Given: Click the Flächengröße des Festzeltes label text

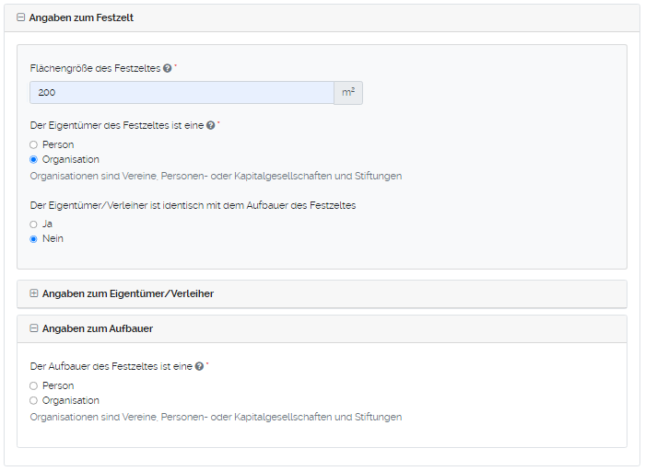Looking at the screenshot, I should click(x=95, y=69).
